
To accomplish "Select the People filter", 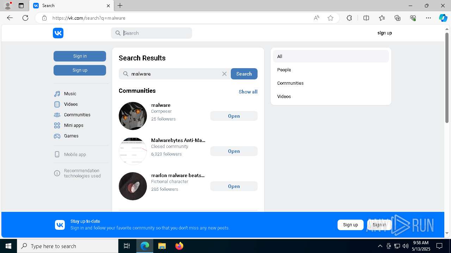I will click(x=331, y=70).
